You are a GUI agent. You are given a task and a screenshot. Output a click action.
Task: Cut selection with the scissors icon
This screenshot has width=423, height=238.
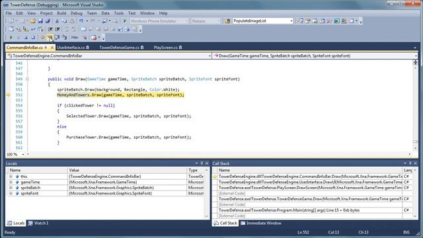[57, 20]
